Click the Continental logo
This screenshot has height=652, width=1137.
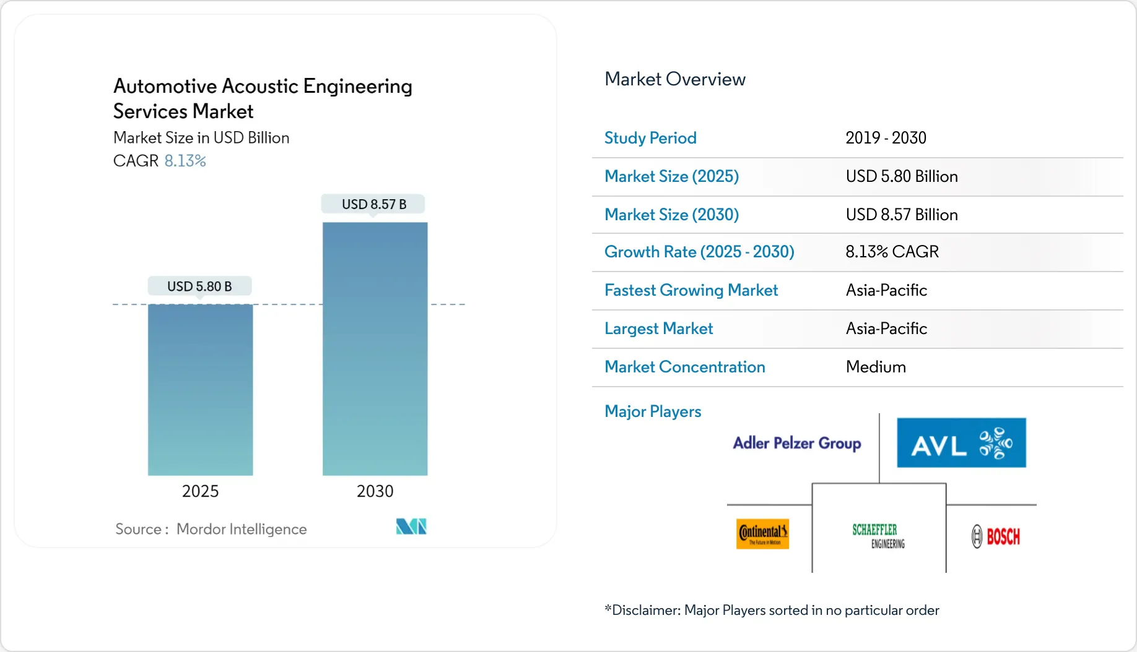pos(762,534)
